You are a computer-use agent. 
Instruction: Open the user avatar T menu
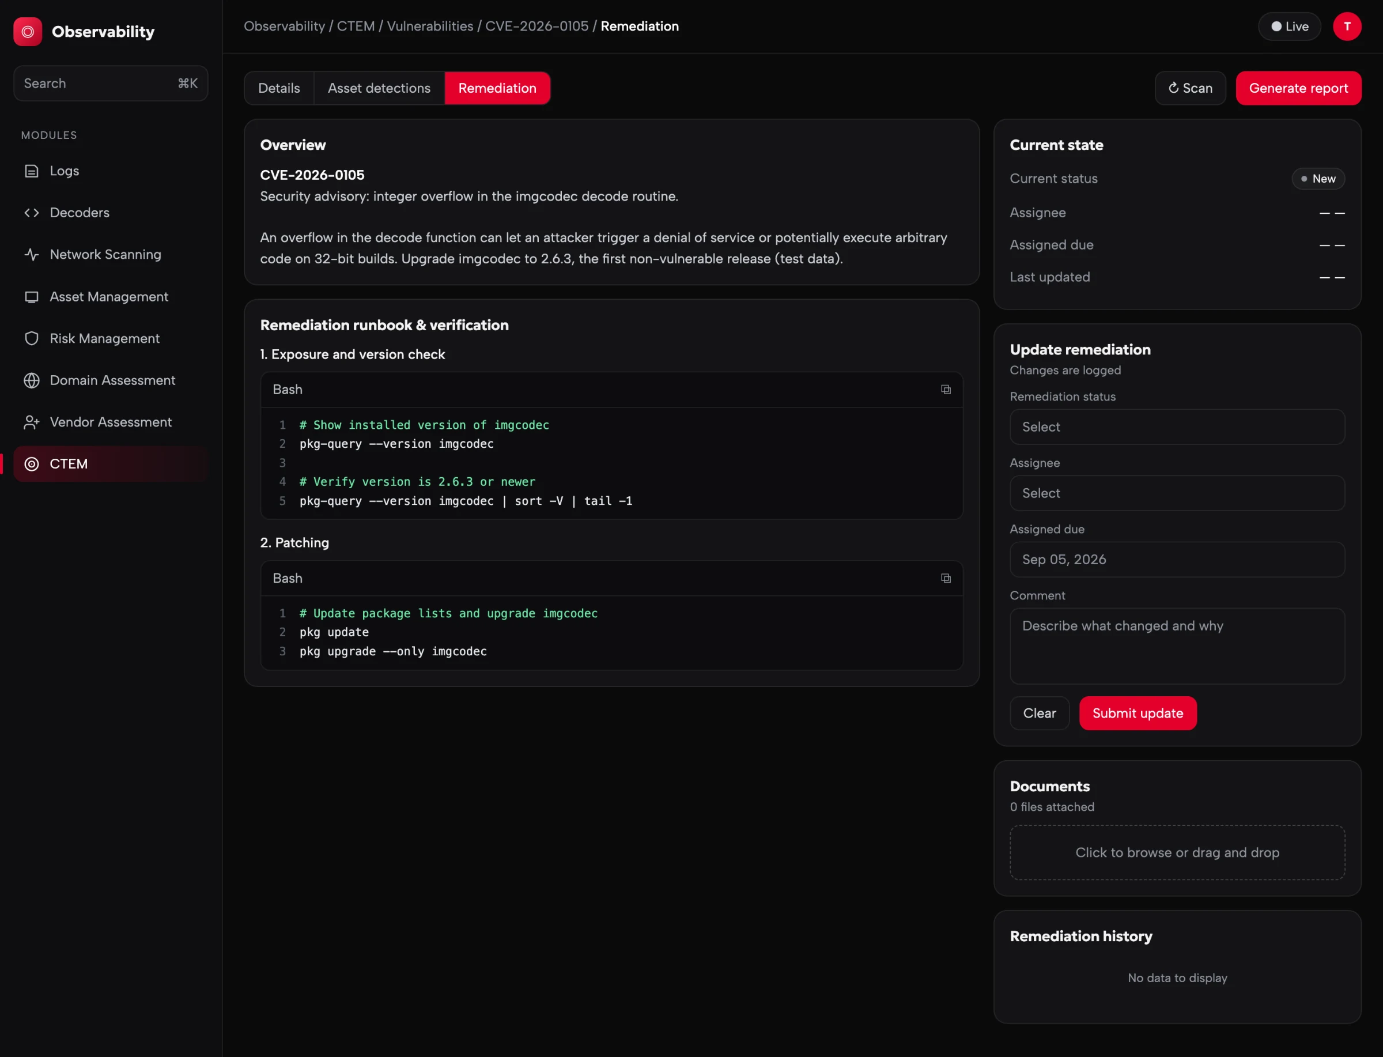click(x=1347, y=27)
